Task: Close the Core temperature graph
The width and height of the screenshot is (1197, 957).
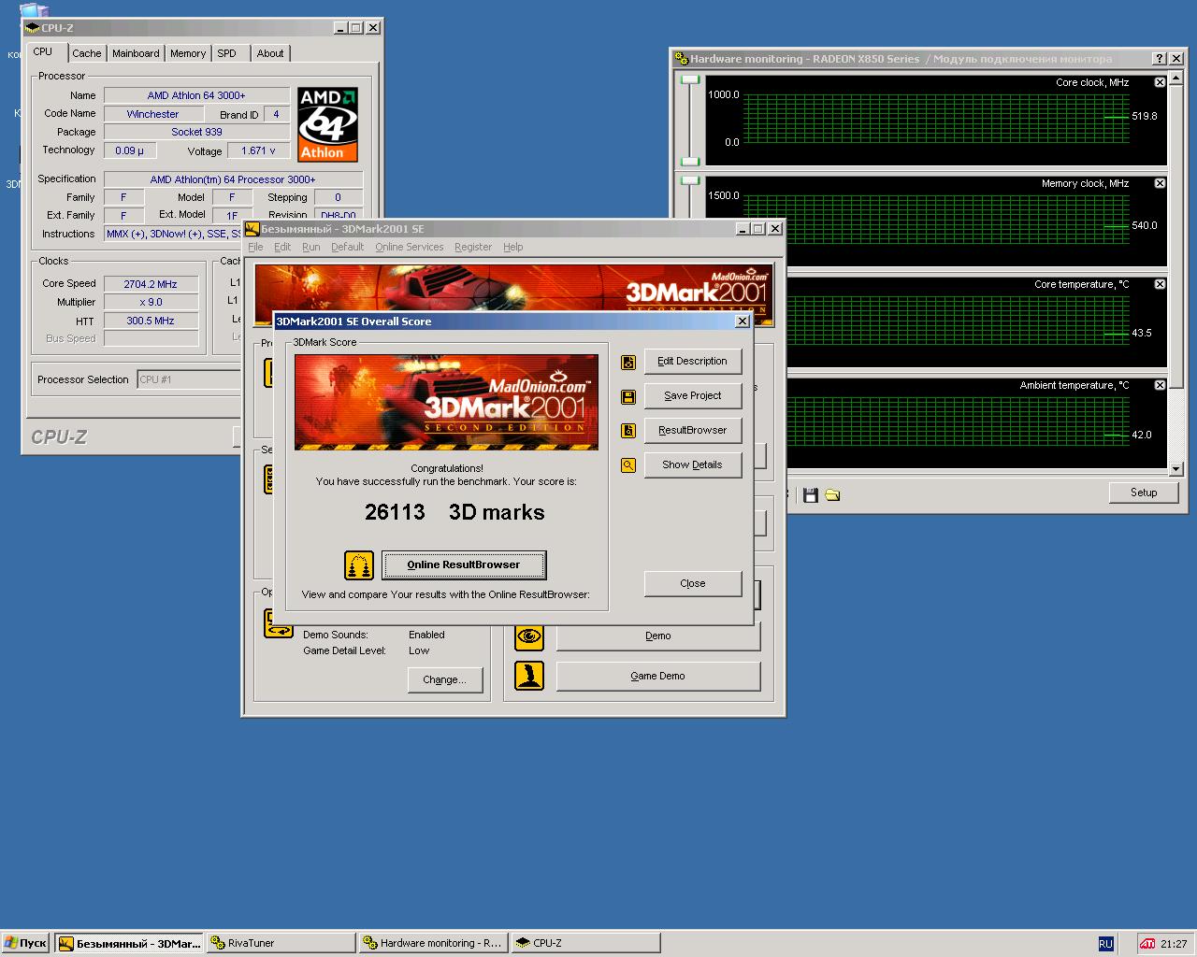Action: click(x=1160, y=284)
